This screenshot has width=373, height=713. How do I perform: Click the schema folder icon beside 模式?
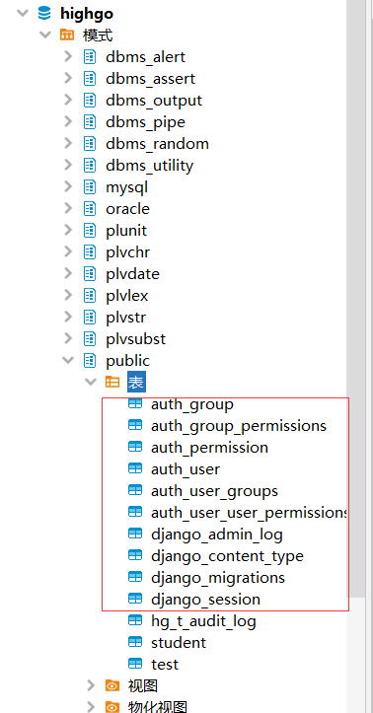click(x=67, y=36)
